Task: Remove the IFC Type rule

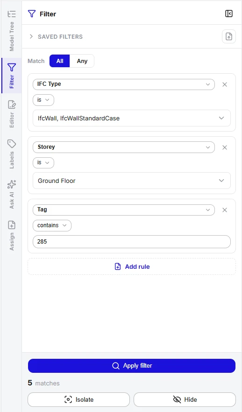Action: pos(225,84)
